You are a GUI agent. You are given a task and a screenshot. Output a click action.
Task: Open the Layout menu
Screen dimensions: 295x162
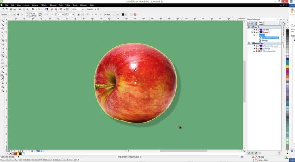point(26,6)
